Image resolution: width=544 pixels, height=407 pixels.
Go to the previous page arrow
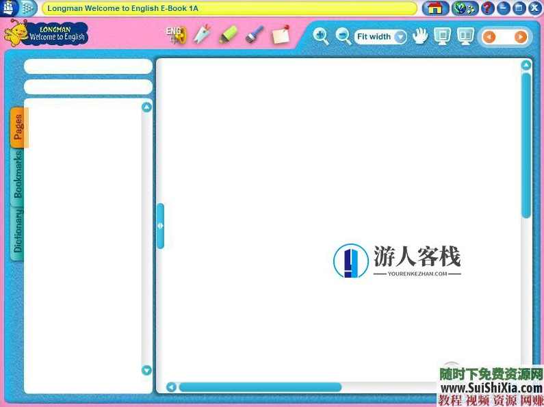pyautogui.click(x=489, y=37)
